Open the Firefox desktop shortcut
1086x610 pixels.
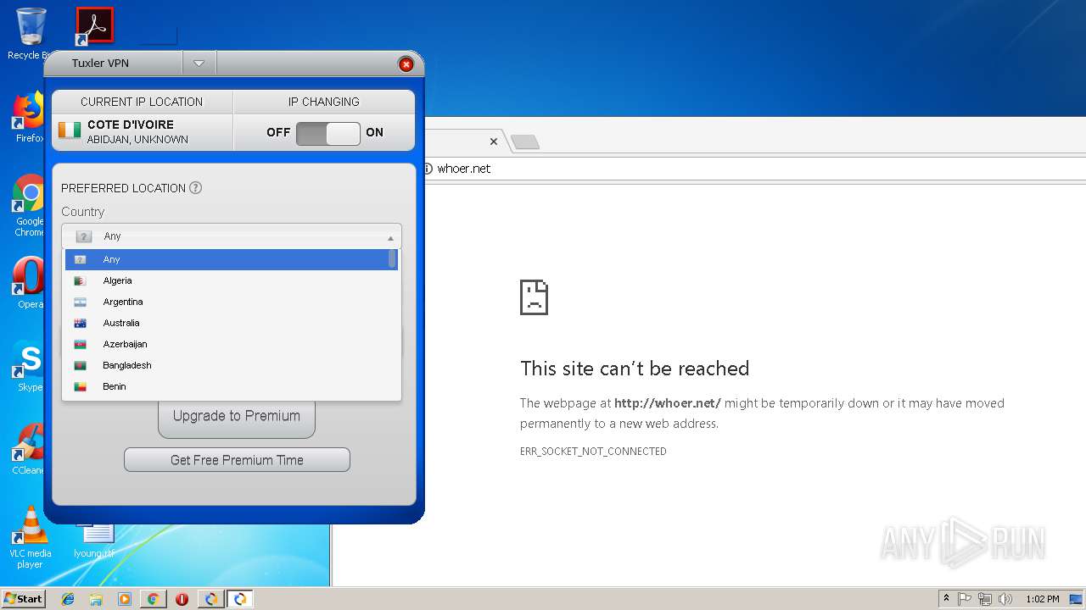(28, 119)
